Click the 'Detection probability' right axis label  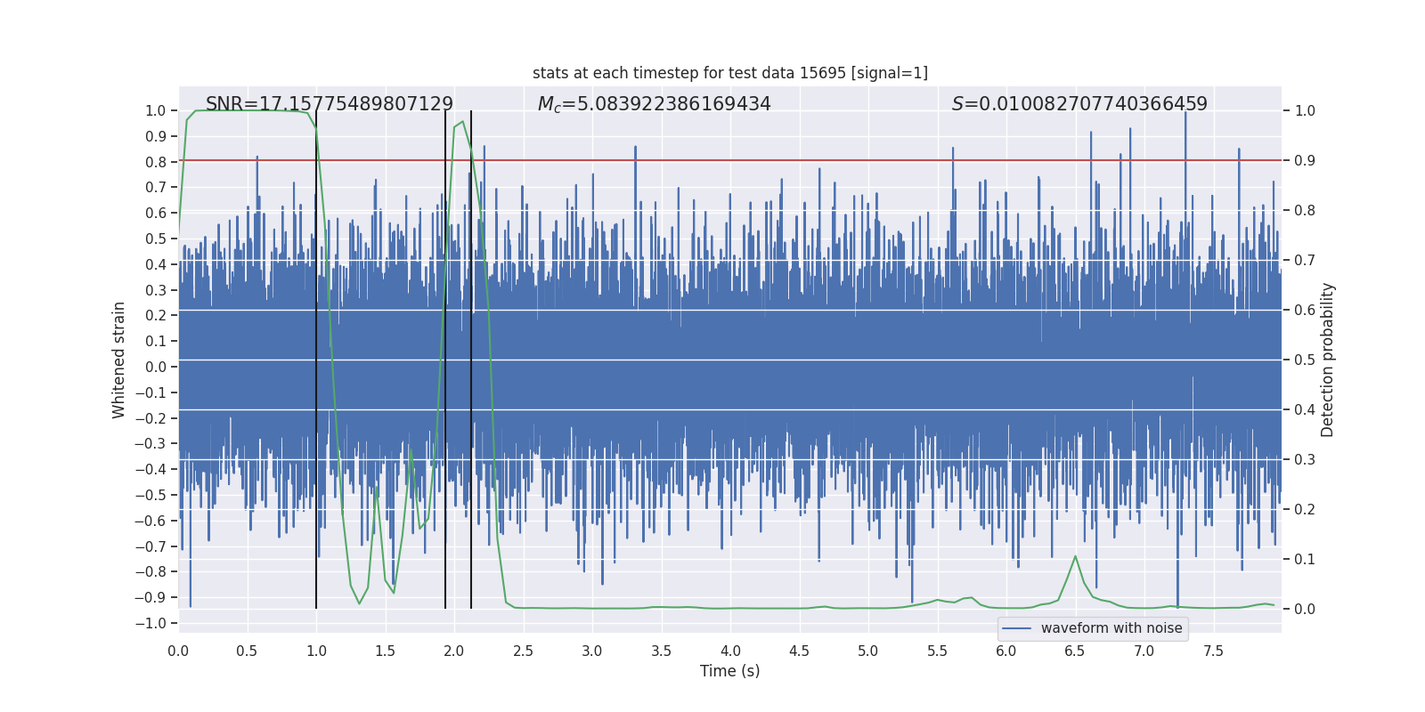tap(1328, 360)
